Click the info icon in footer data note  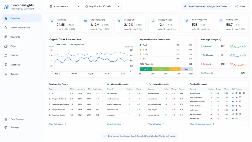pos(105,136)
